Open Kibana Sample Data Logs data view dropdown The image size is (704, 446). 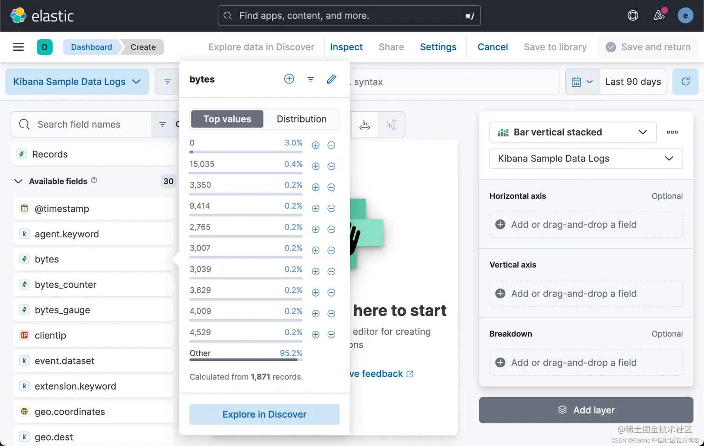[77, 81]
